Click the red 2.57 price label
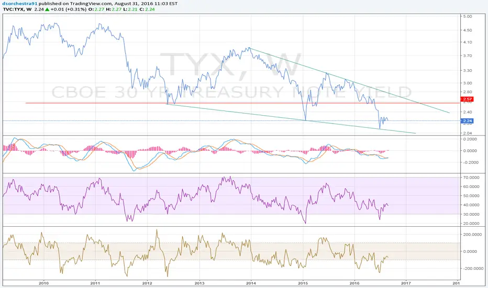488x288 pixels. tap(468, 99)
